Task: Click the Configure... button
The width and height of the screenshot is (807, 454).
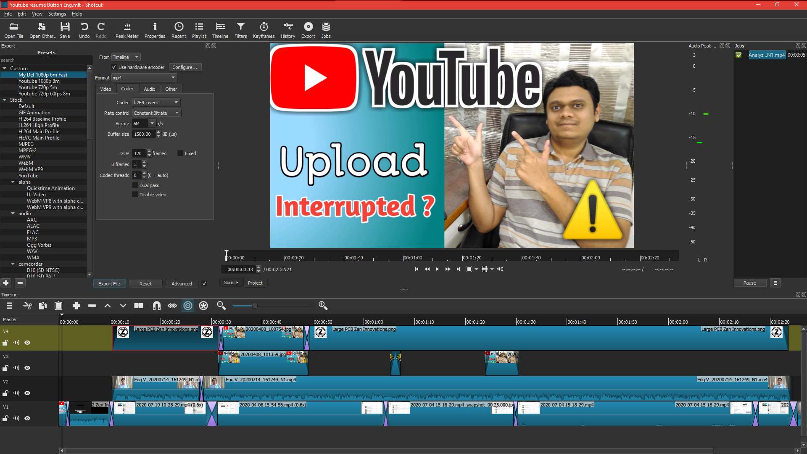Action: pos(185,67)
